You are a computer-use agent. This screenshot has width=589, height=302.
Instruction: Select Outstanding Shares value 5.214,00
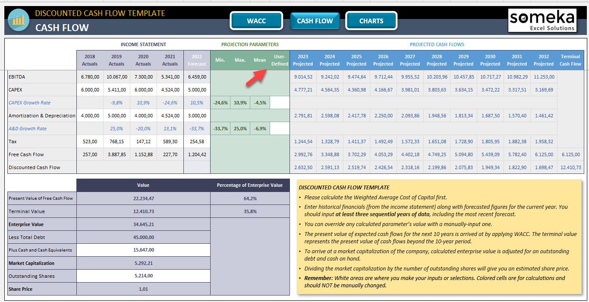point(143,276)
